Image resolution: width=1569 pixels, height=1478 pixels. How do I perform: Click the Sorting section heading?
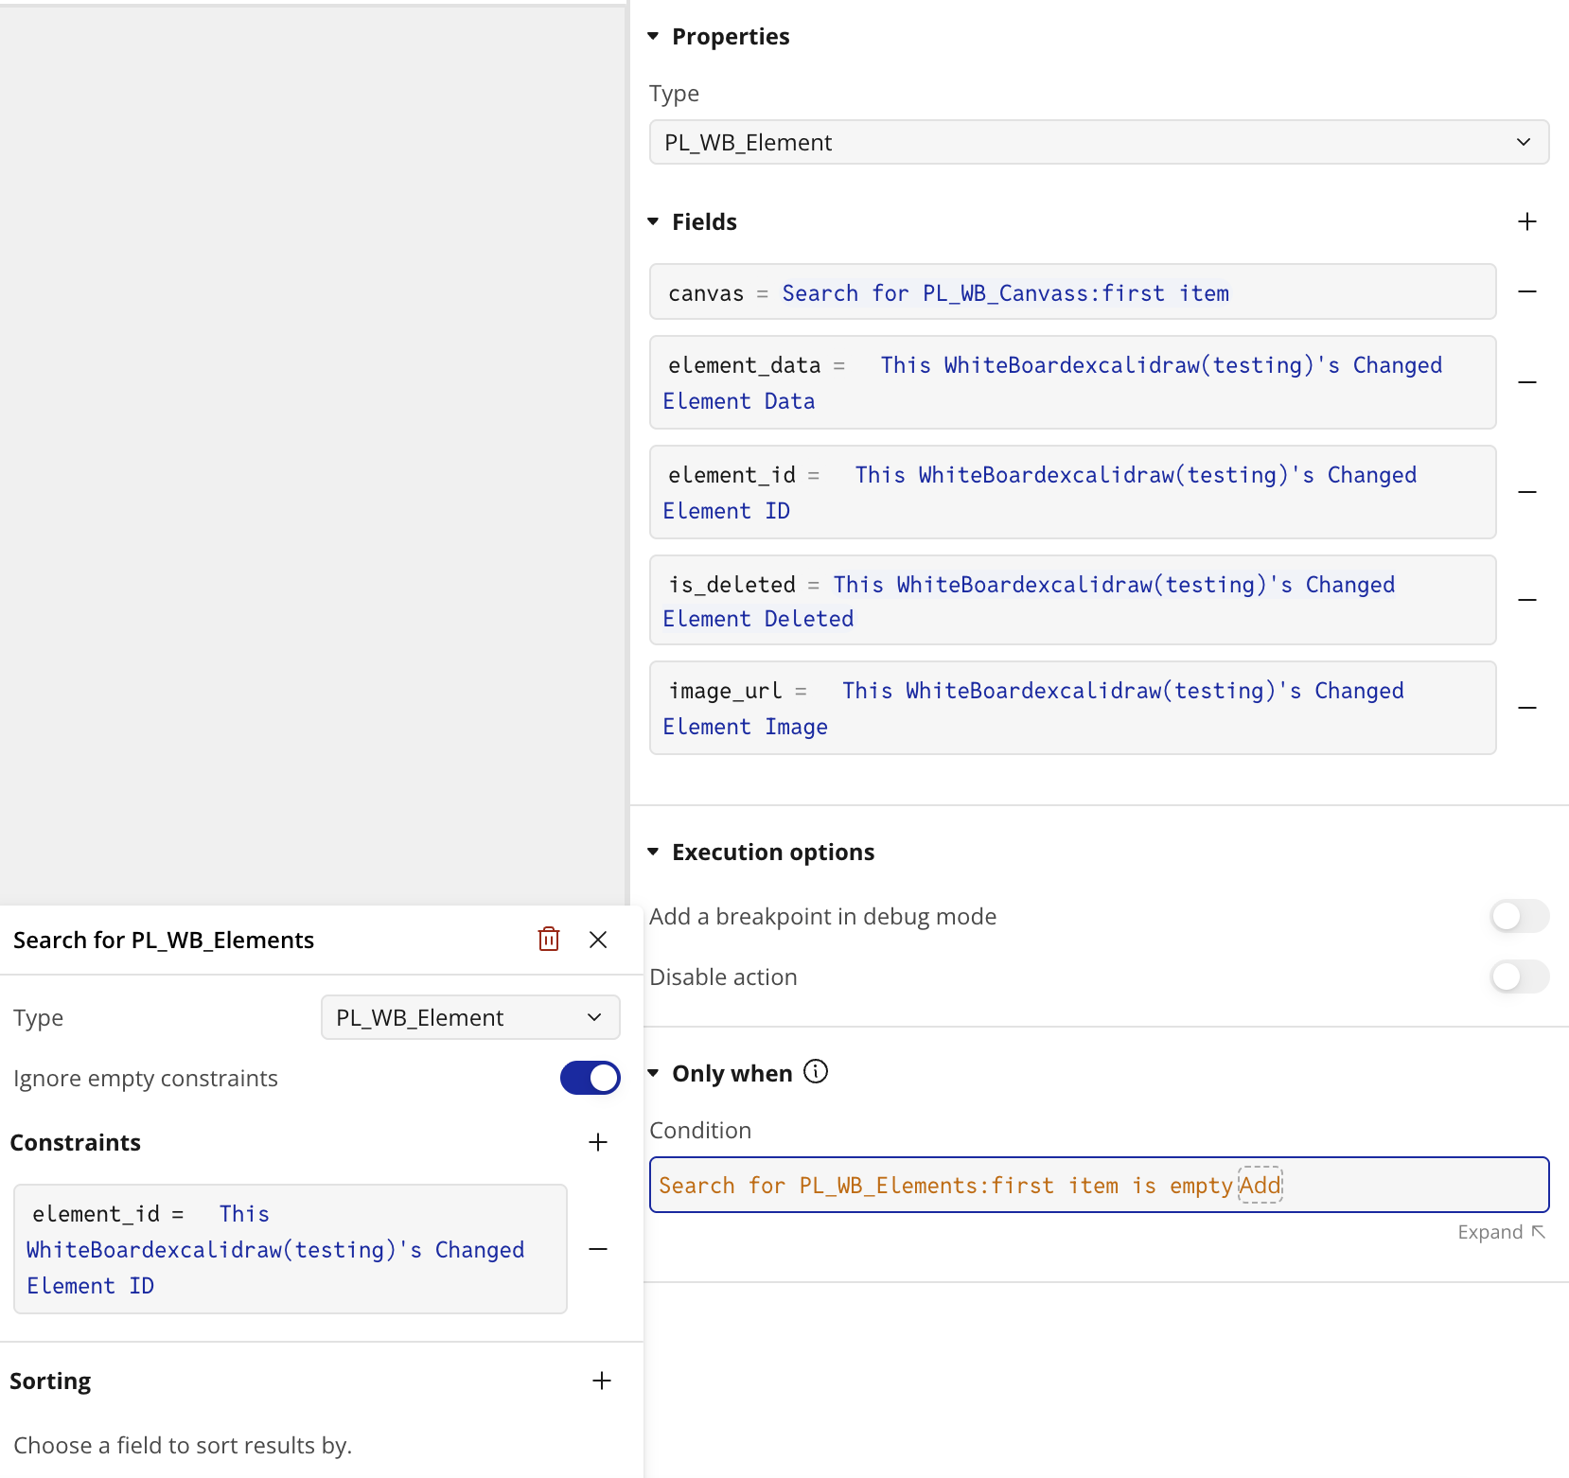pos(50,1381)
